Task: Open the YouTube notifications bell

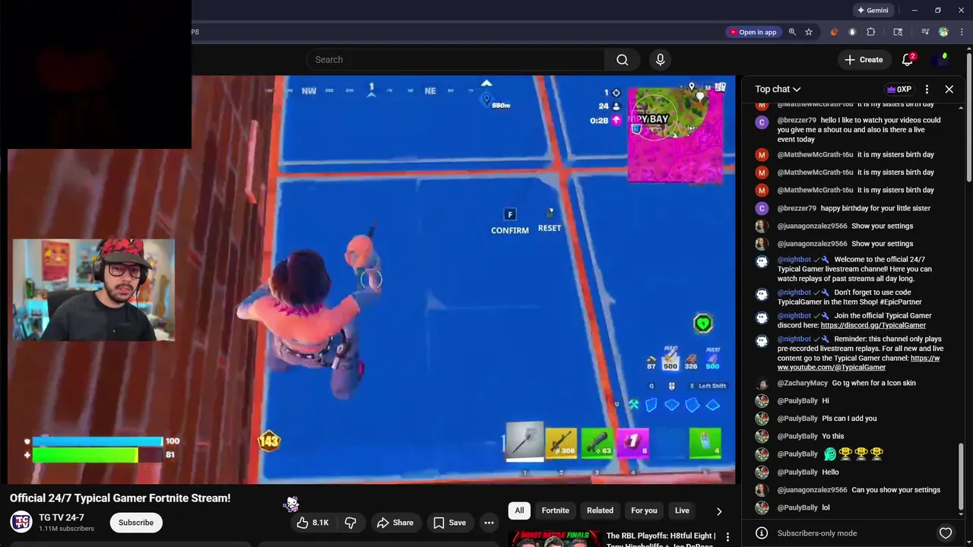Action: pyautogui.click(x=908, y=59)
